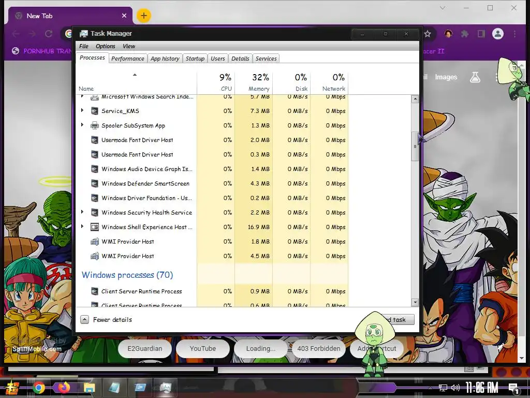The width and height of the screenshot is (530, 398).
Task: Click the Windows Security Health Service icon
Action: [95, 212]
